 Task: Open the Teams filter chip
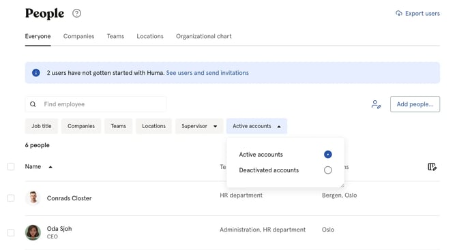[x=118, y=126]
